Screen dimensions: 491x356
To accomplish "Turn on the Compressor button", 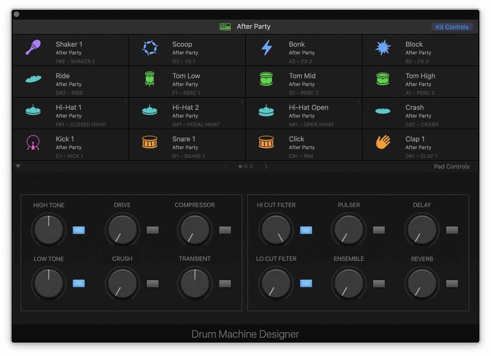I will [x=225, y=230].
